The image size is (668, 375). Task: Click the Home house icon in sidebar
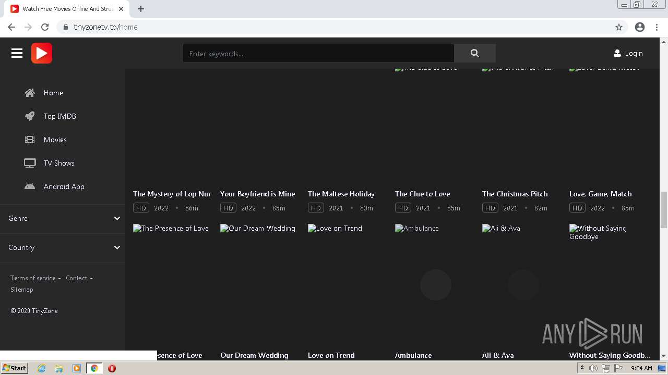tap(30, 93)
